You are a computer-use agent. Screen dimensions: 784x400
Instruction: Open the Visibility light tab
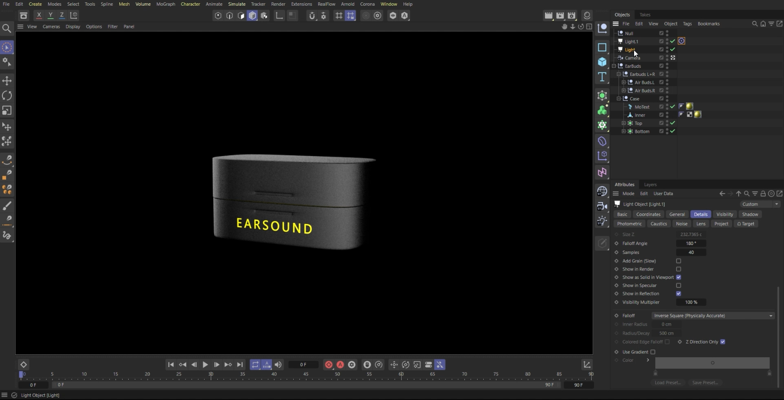tap(725, 214)
